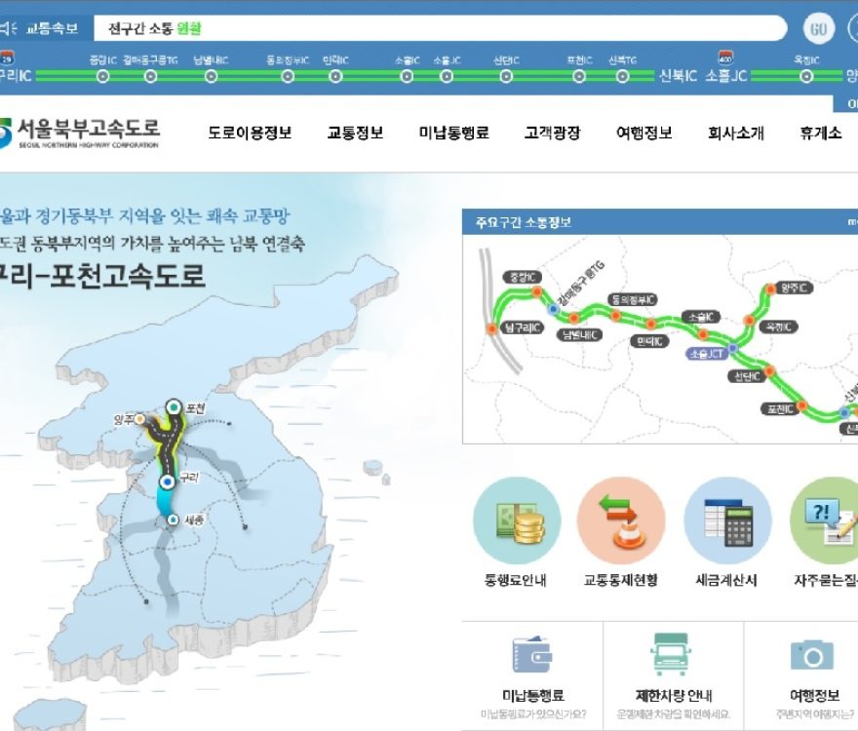
Task: Select 선단IC on the traffic map
Action: click(747, 376)
